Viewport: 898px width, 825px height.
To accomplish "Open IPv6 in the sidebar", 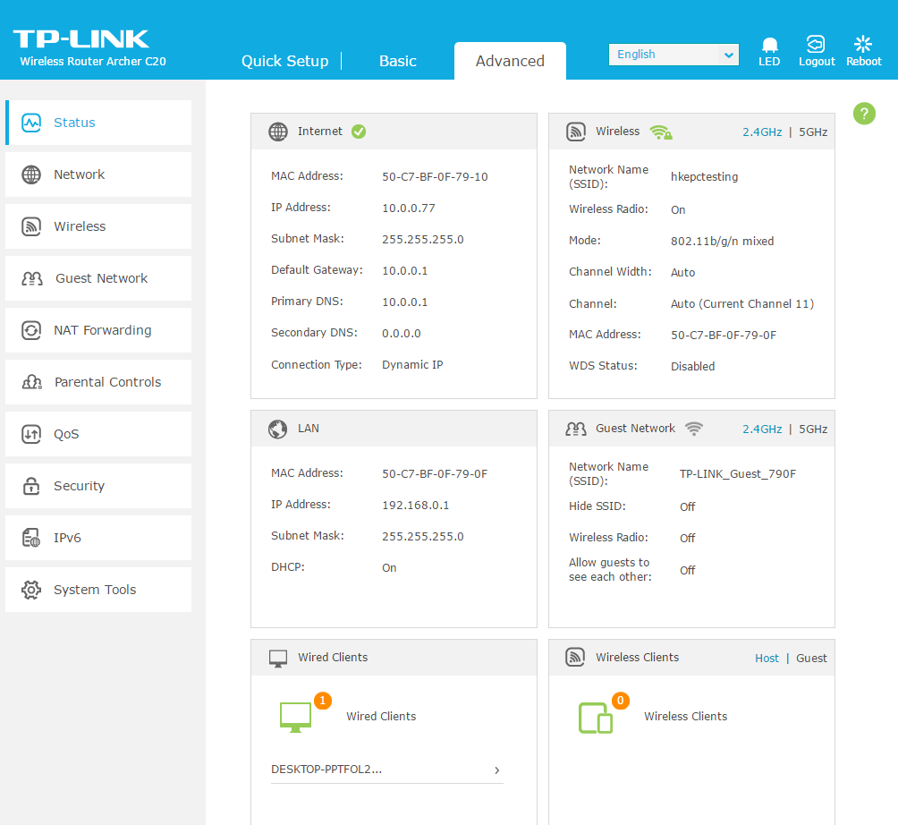I will pos(98,538).
